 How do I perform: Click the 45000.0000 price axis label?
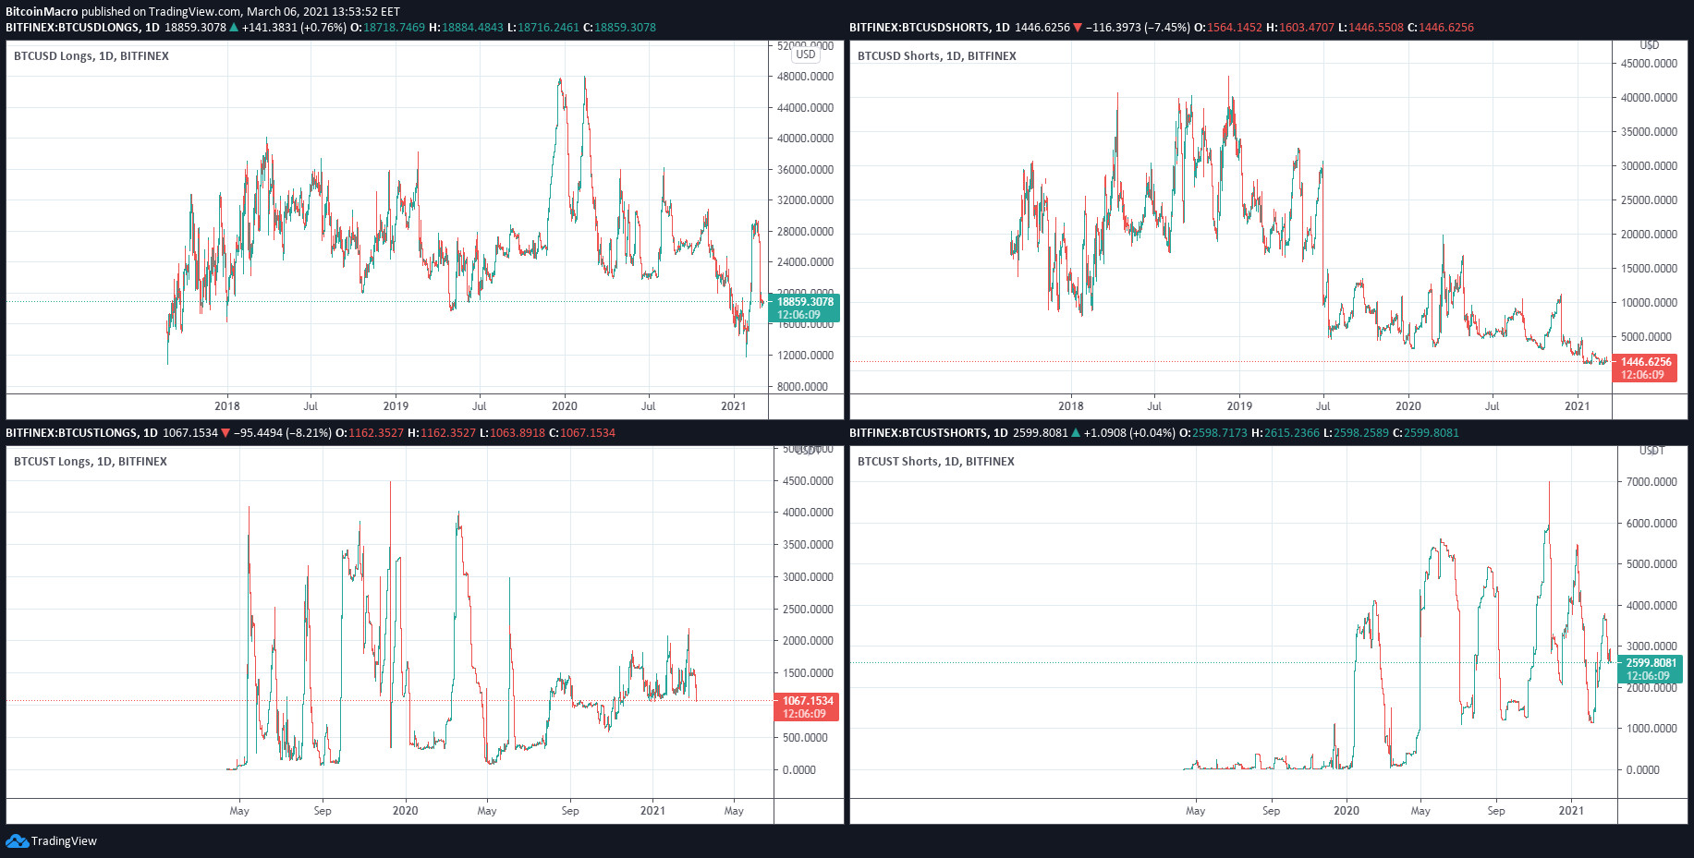(1649, 64)
